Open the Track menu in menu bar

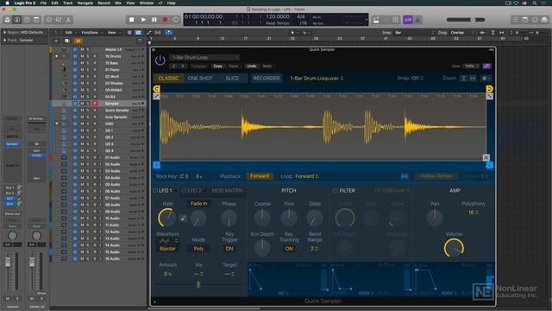pos(67,3)
